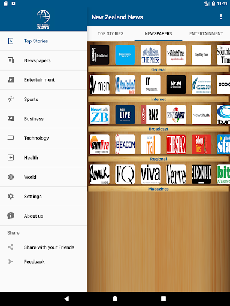The width and height of the screenshot is (230, 306).
Task: Open the RNZ radio tile
Action: pos(150,115)
